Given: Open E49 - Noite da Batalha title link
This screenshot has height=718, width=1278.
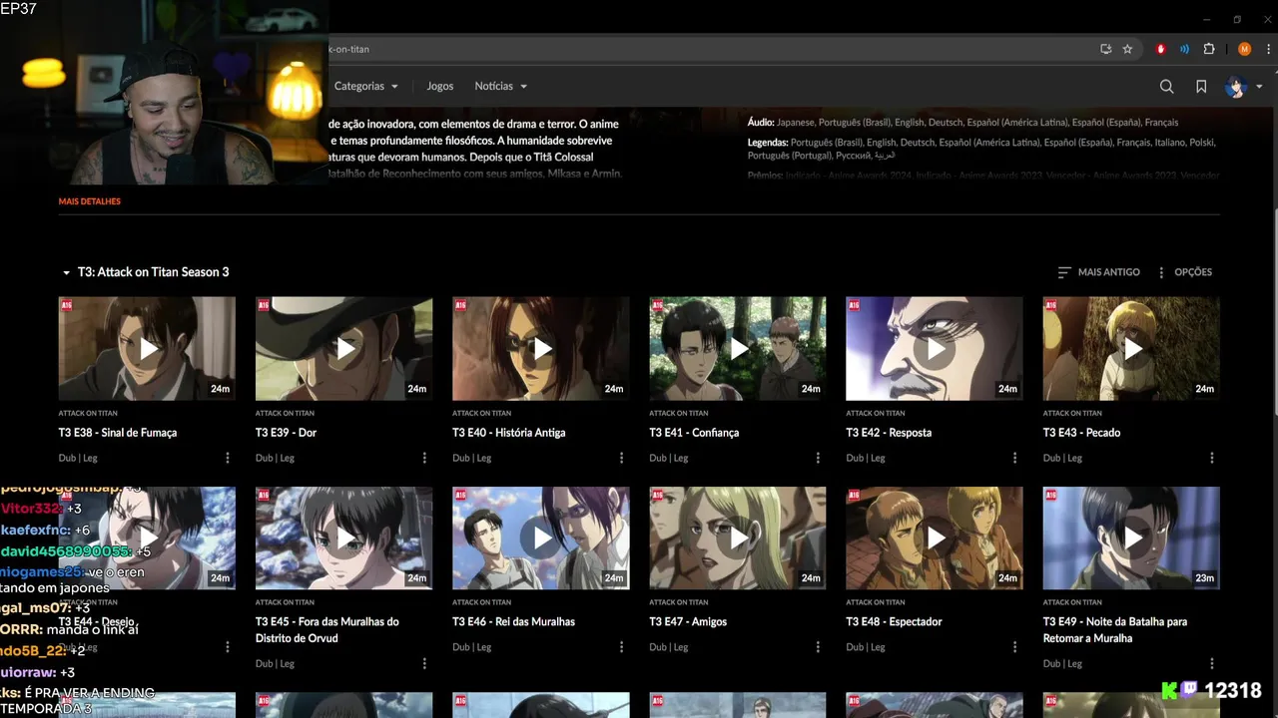Looking at the screenshot, I should pyautogui.click(x=1115, y=629).
